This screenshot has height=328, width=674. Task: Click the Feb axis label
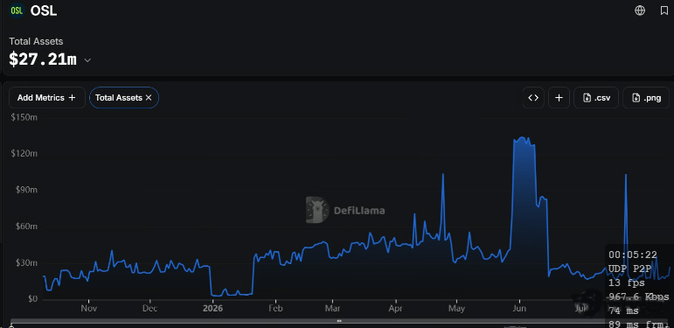click(275, 309)
